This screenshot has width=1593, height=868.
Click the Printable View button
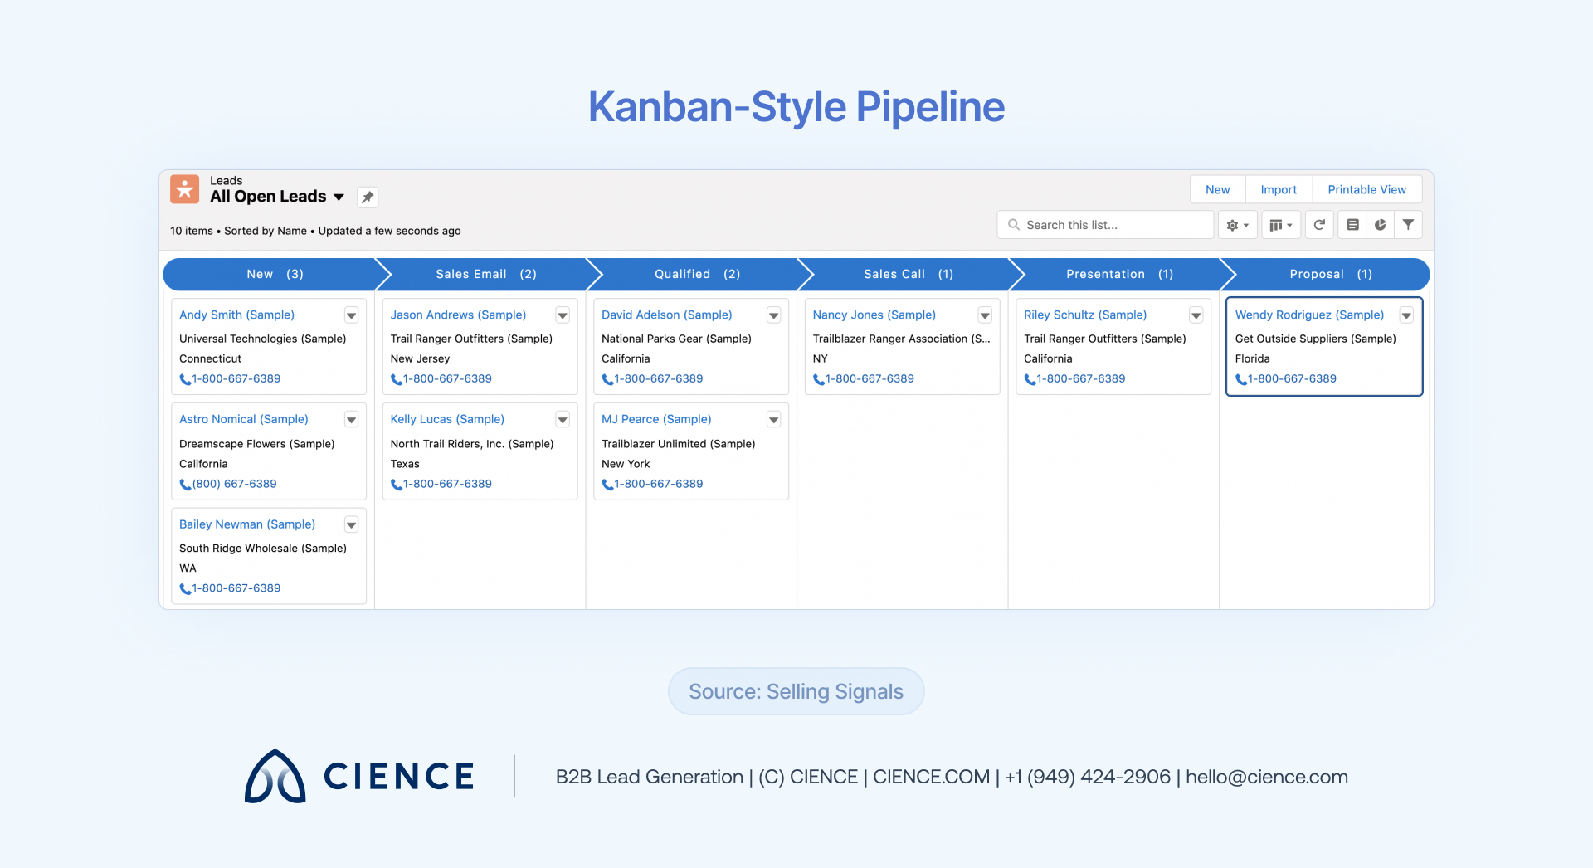click(1366, 189)
